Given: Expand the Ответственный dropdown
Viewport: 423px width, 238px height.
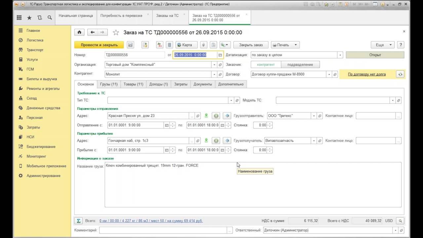Looking at the screenshot, I should coord(395,230).
